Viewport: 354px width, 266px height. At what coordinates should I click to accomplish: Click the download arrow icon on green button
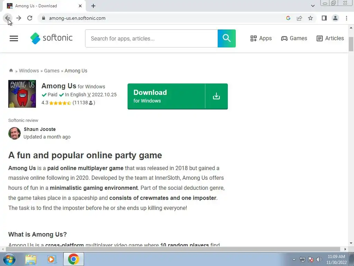coord(216,96)
